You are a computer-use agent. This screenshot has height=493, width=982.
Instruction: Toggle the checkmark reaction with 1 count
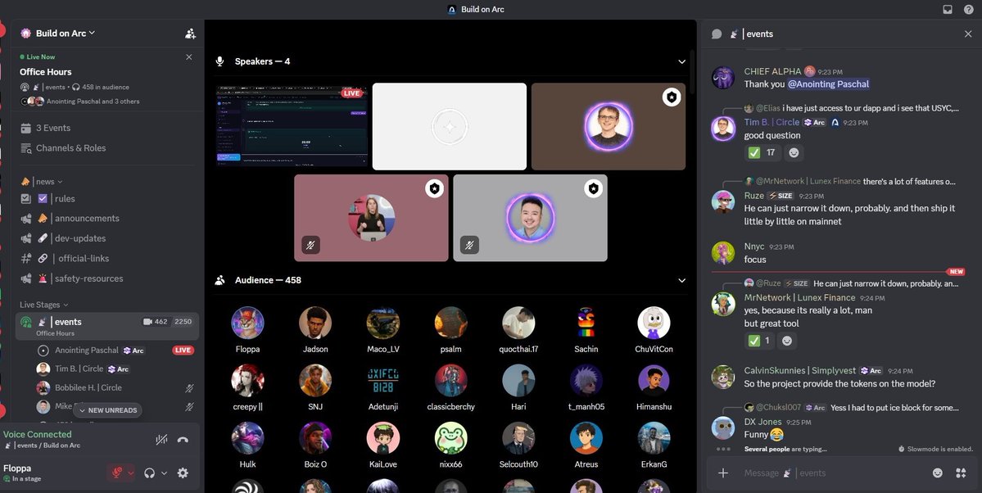tap(759, 341)
